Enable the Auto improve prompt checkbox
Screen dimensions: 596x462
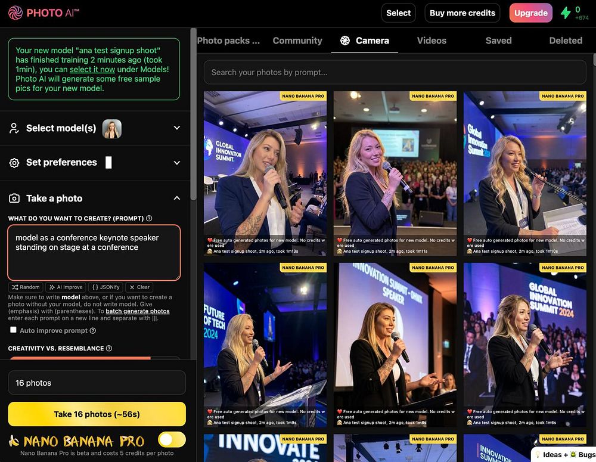pyautogui.click(x=13, y=330)
